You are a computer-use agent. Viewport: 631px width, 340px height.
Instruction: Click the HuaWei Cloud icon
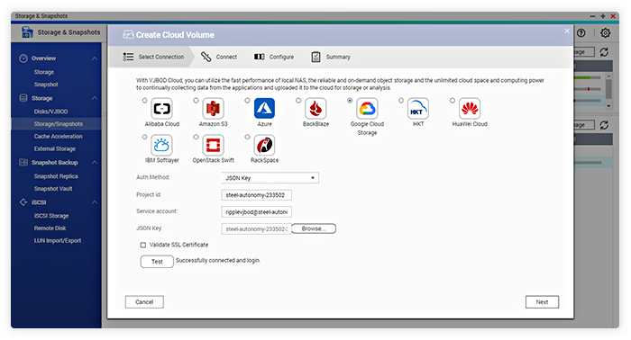pos(470,108)
